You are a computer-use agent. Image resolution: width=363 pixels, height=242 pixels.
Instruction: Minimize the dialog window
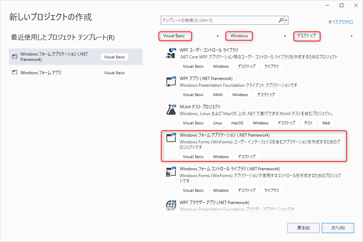click(x=327, y=6)
